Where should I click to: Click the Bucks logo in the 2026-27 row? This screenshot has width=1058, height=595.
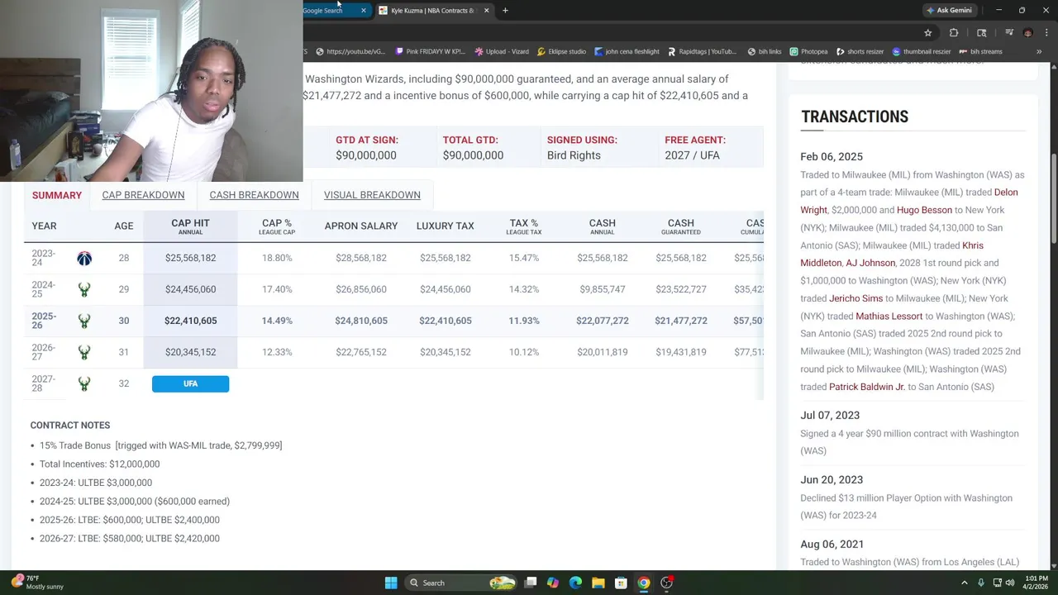point(84,352)
